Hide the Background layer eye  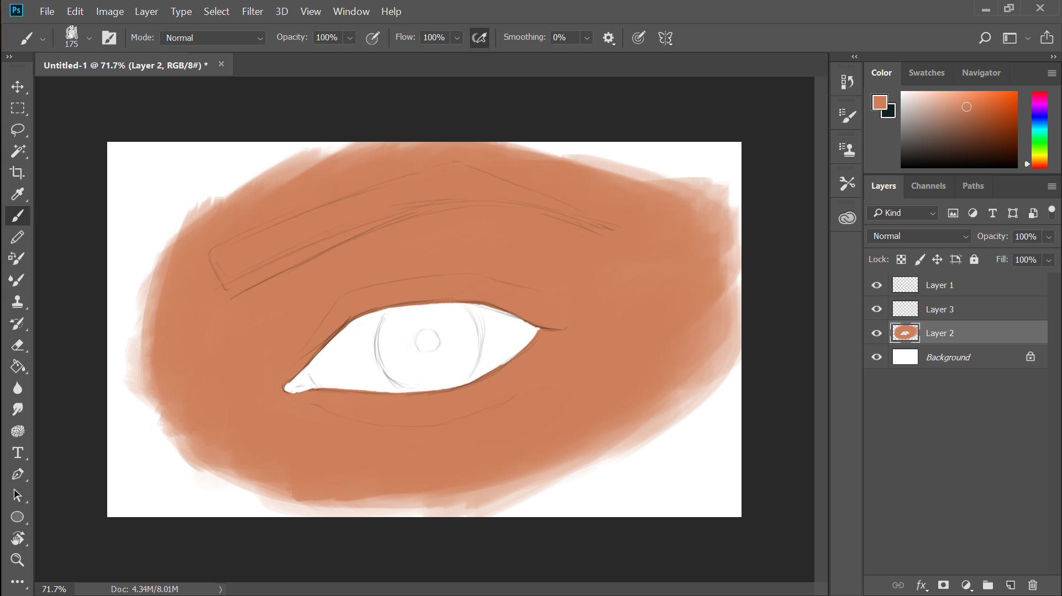coord(876,357)
